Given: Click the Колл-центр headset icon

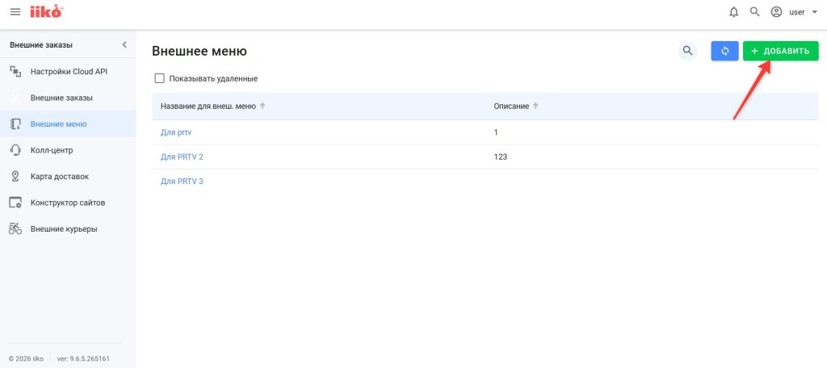Looking at the screenshot, I should tap(15, 150).
